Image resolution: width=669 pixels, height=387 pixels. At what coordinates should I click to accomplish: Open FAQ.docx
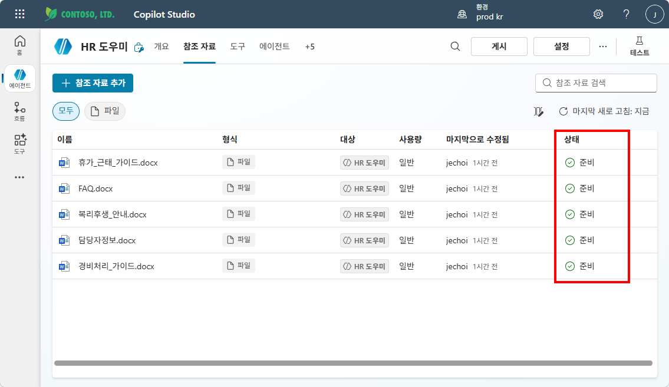[x=95, y=189]
